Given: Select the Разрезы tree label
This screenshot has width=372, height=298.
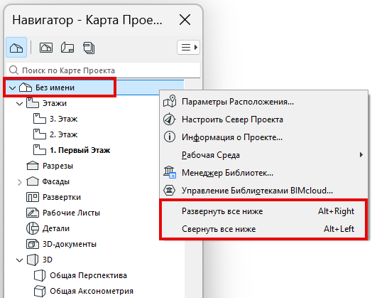Looking at the screenshot, I should [x=58, y=166].
